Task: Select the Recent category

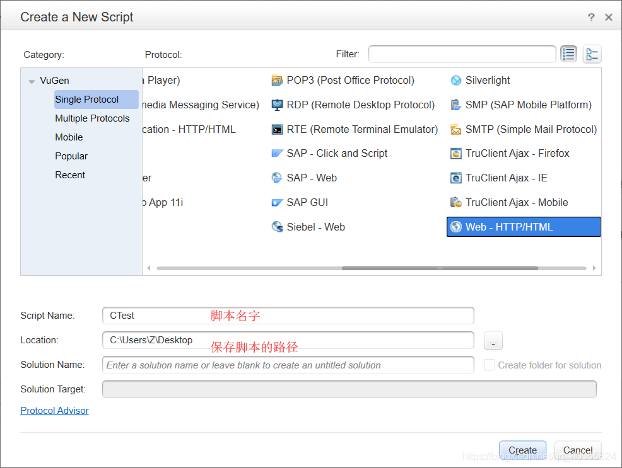Action: [x=70, y=175]
